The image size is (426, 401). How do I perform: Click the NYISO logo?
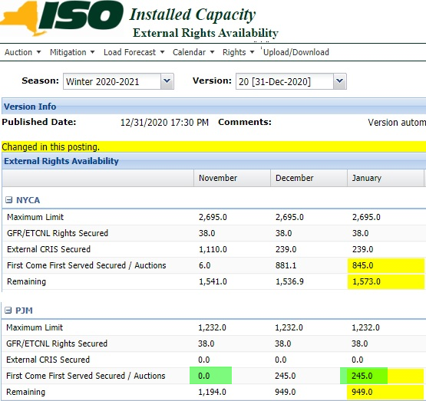click(x=62, y=18)
